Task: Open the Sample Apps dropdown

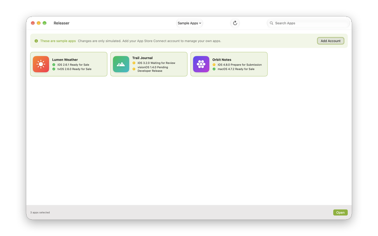Action: coord(190,23)
